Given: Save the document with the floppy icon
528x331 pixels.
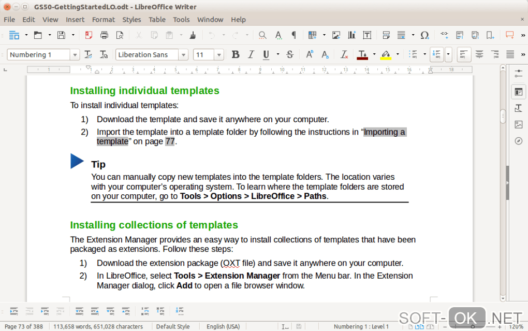Looking at the screenshot, I should 61,35.
